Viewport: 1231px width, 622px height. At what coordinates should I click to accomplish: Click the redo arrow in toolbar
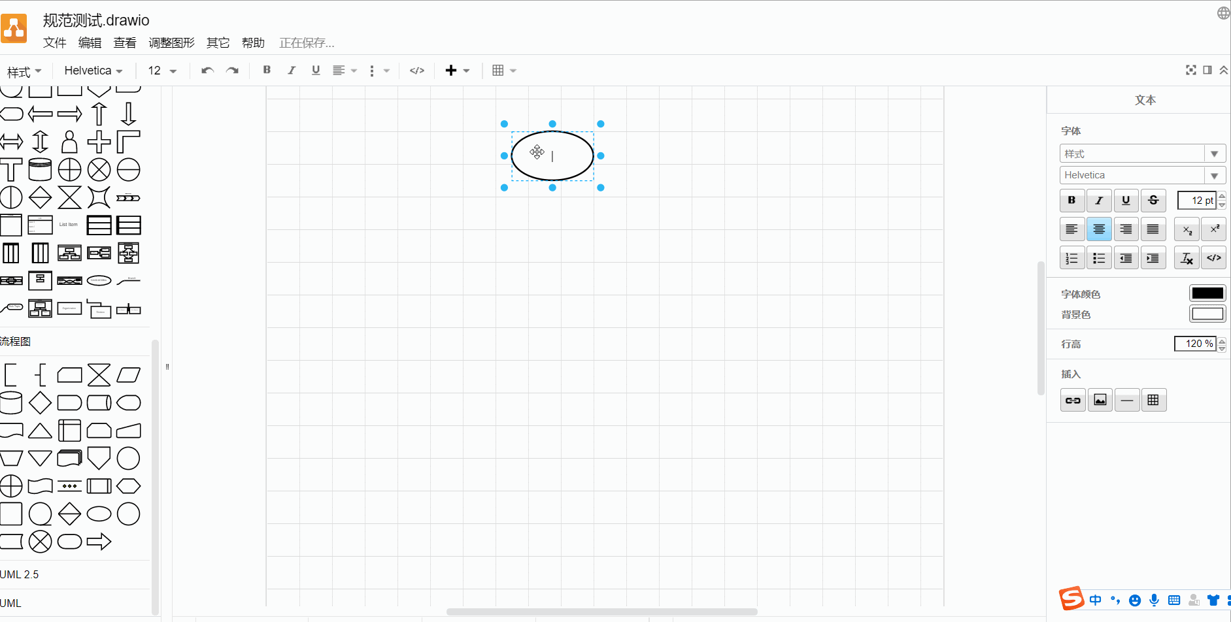[x=232, y=71]
